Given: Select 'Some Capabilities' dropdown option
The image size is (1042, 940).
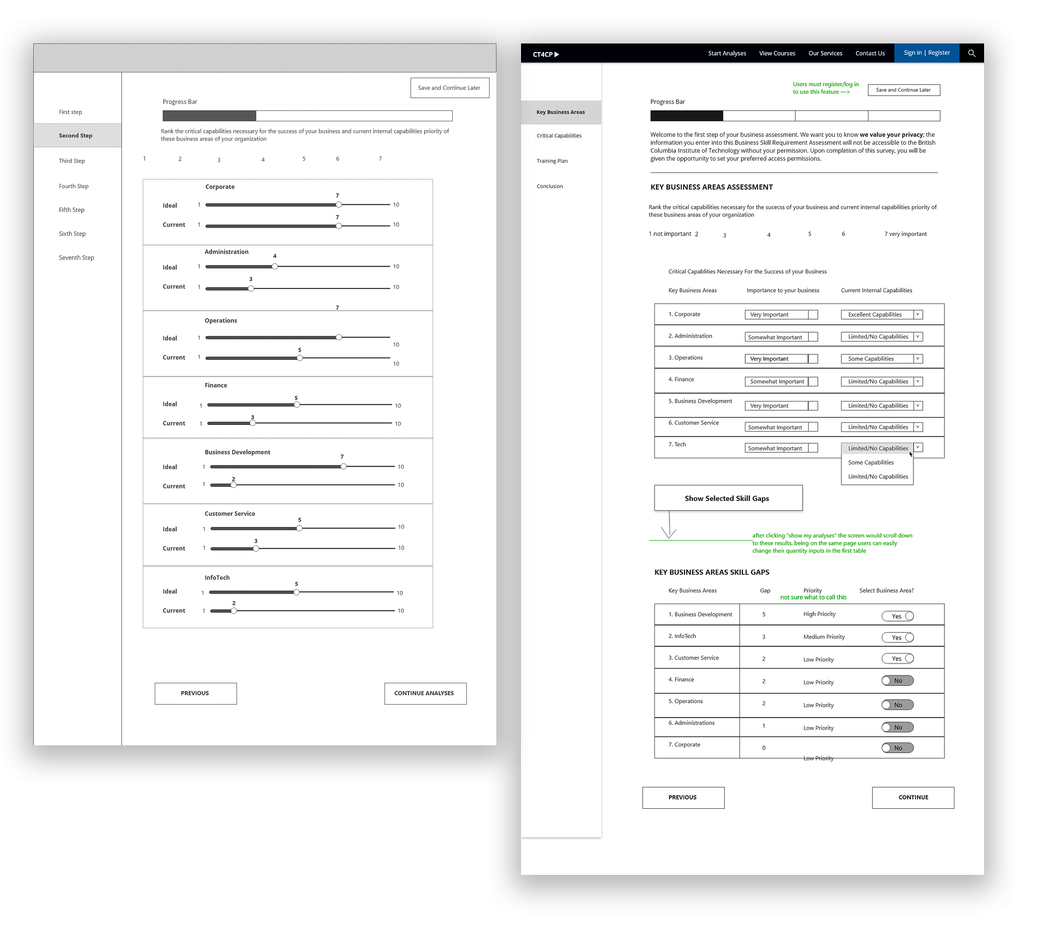Looking at the screenshot, I should pos(871,462).
